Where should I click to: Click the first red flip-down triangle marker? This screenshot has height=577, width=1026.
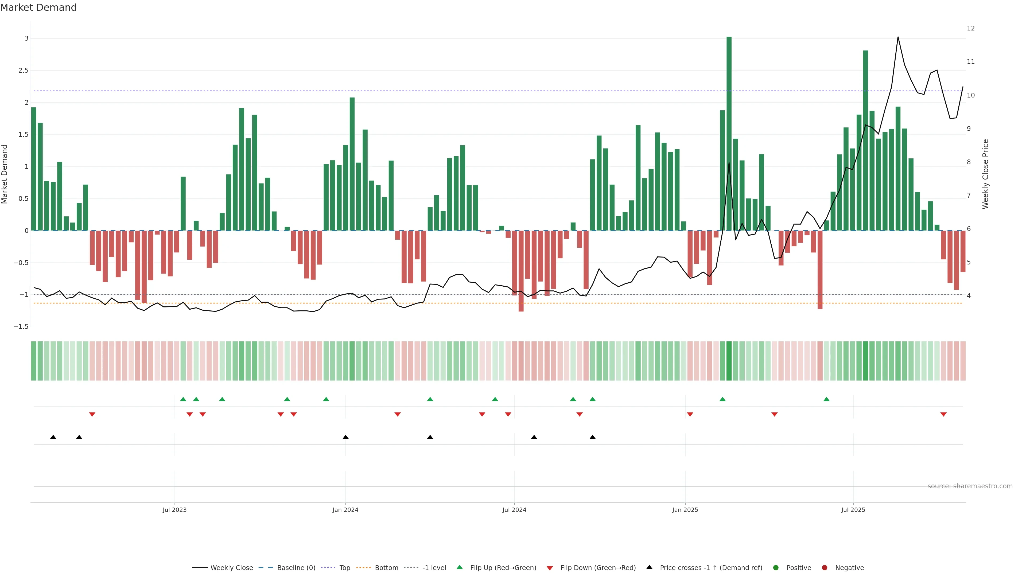pos(92,415)
